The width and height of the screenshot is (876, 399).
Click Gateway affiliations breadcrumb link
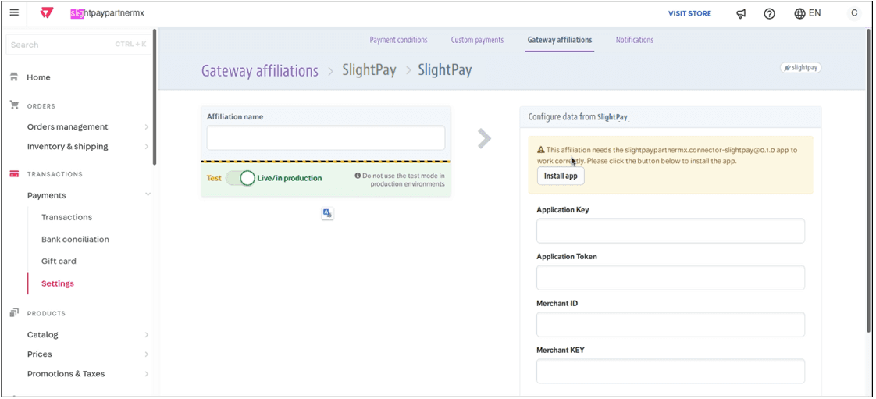tap(260, 71)
